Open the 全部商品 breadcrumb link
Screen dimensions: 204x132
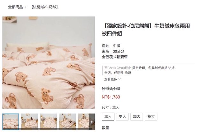tap(16, 7)
